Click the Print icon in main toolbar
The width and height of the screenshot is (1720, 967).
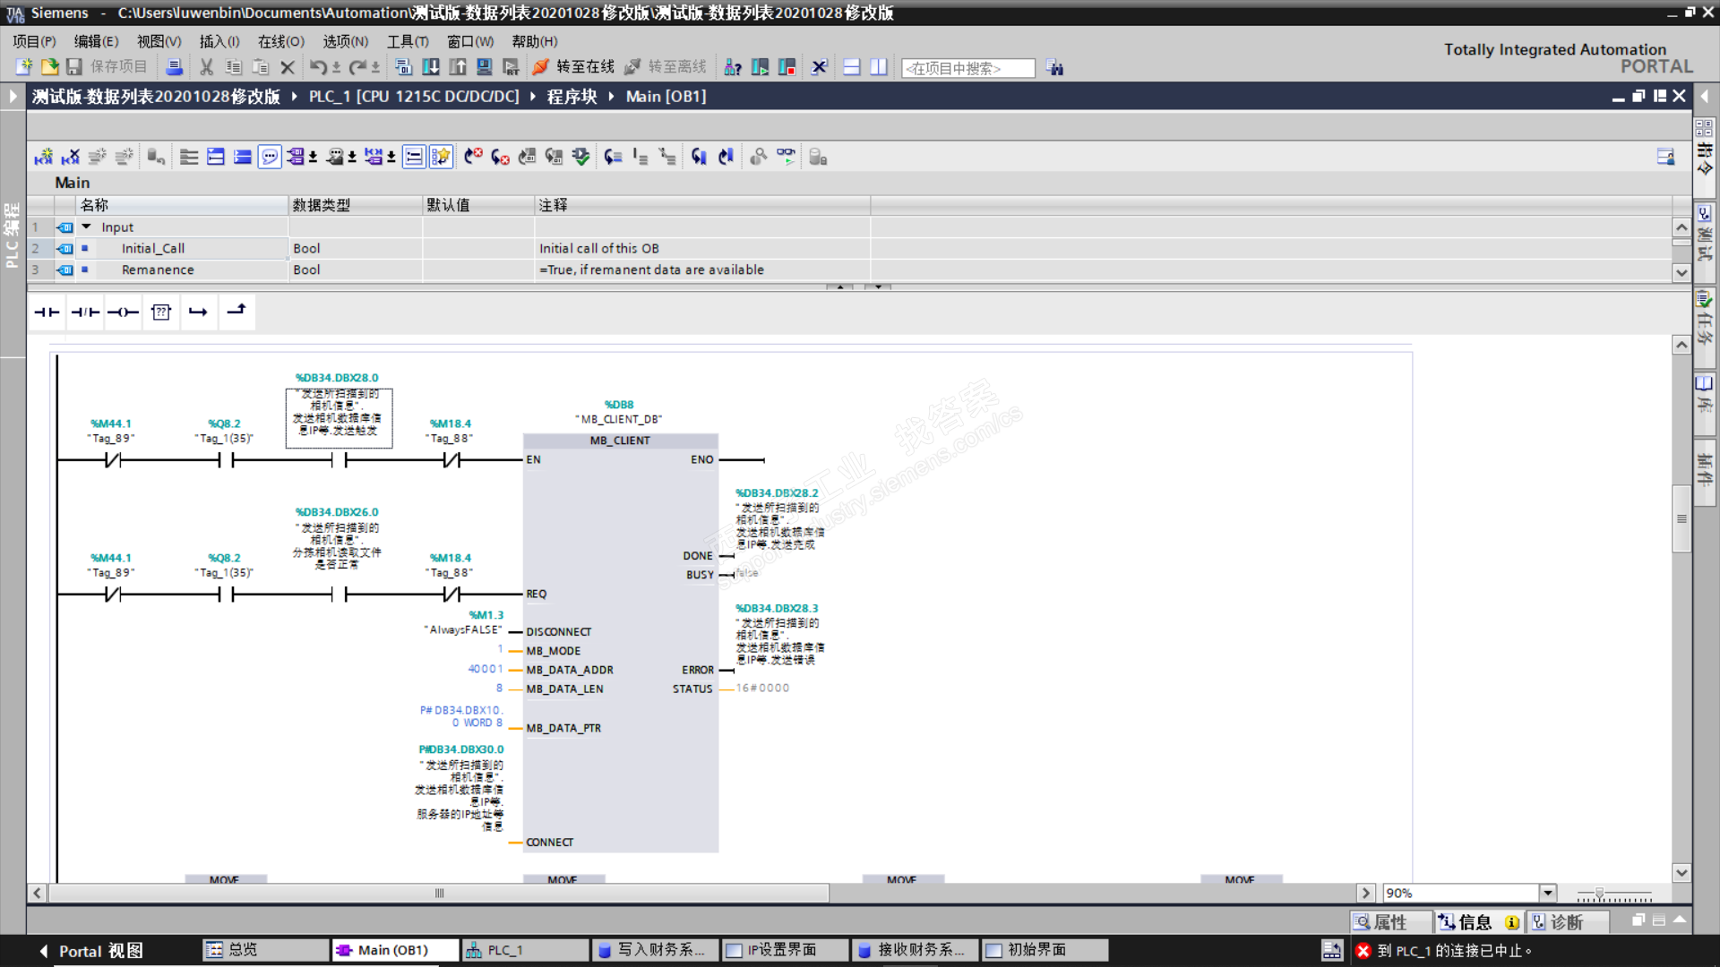click(175, 67)
